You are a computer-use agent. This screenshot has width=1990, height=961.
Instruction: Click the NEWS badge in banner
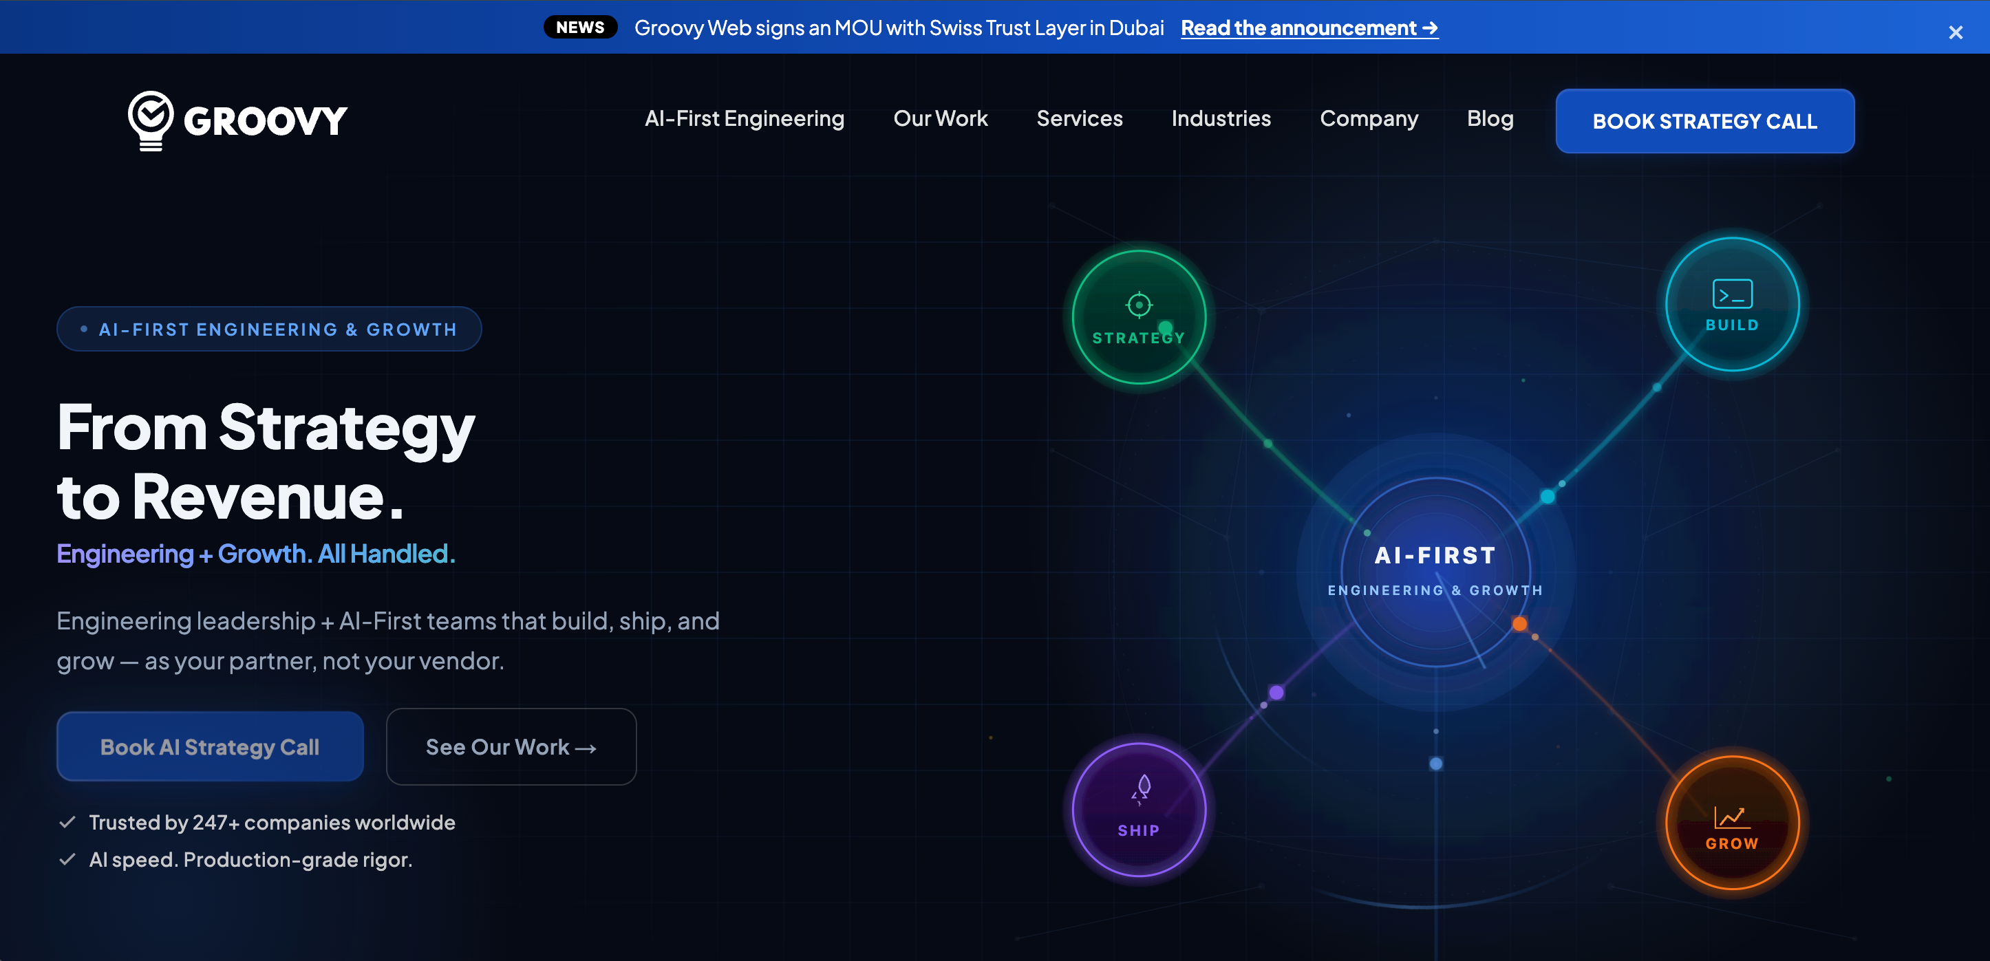[580, 27]
